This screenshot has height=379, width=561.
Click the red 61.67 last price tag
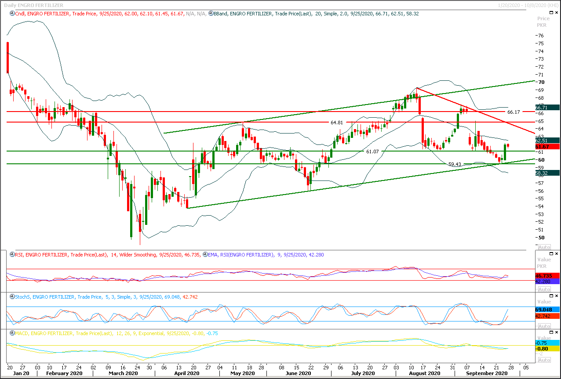click(x=547, y=146)
